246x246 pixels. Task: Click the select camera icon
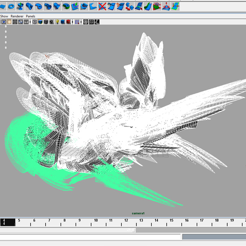pyautogui.click(x=4, y=22)
